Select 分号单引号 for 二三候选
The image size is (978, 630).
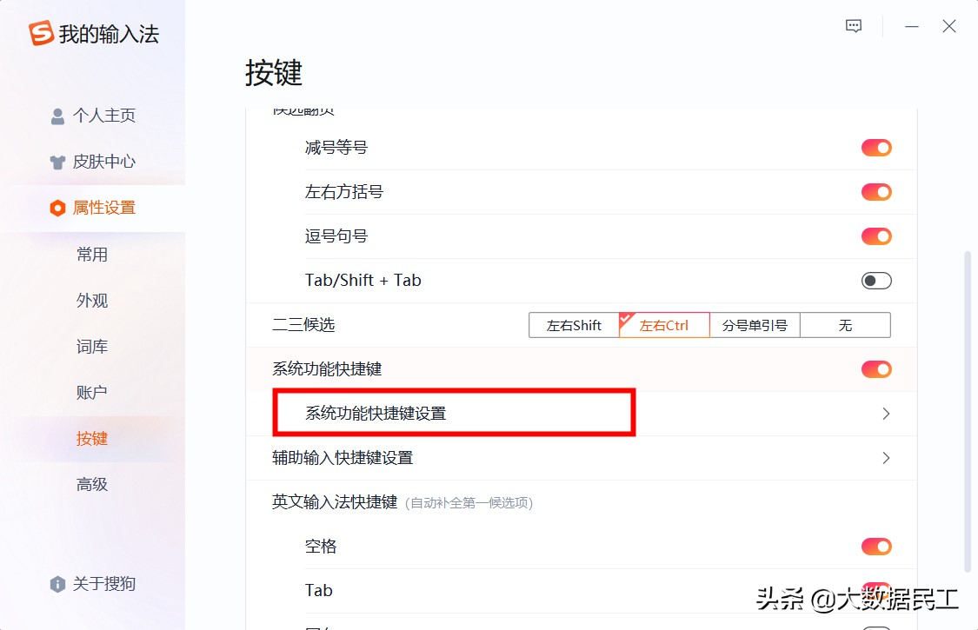pos(755,325)
